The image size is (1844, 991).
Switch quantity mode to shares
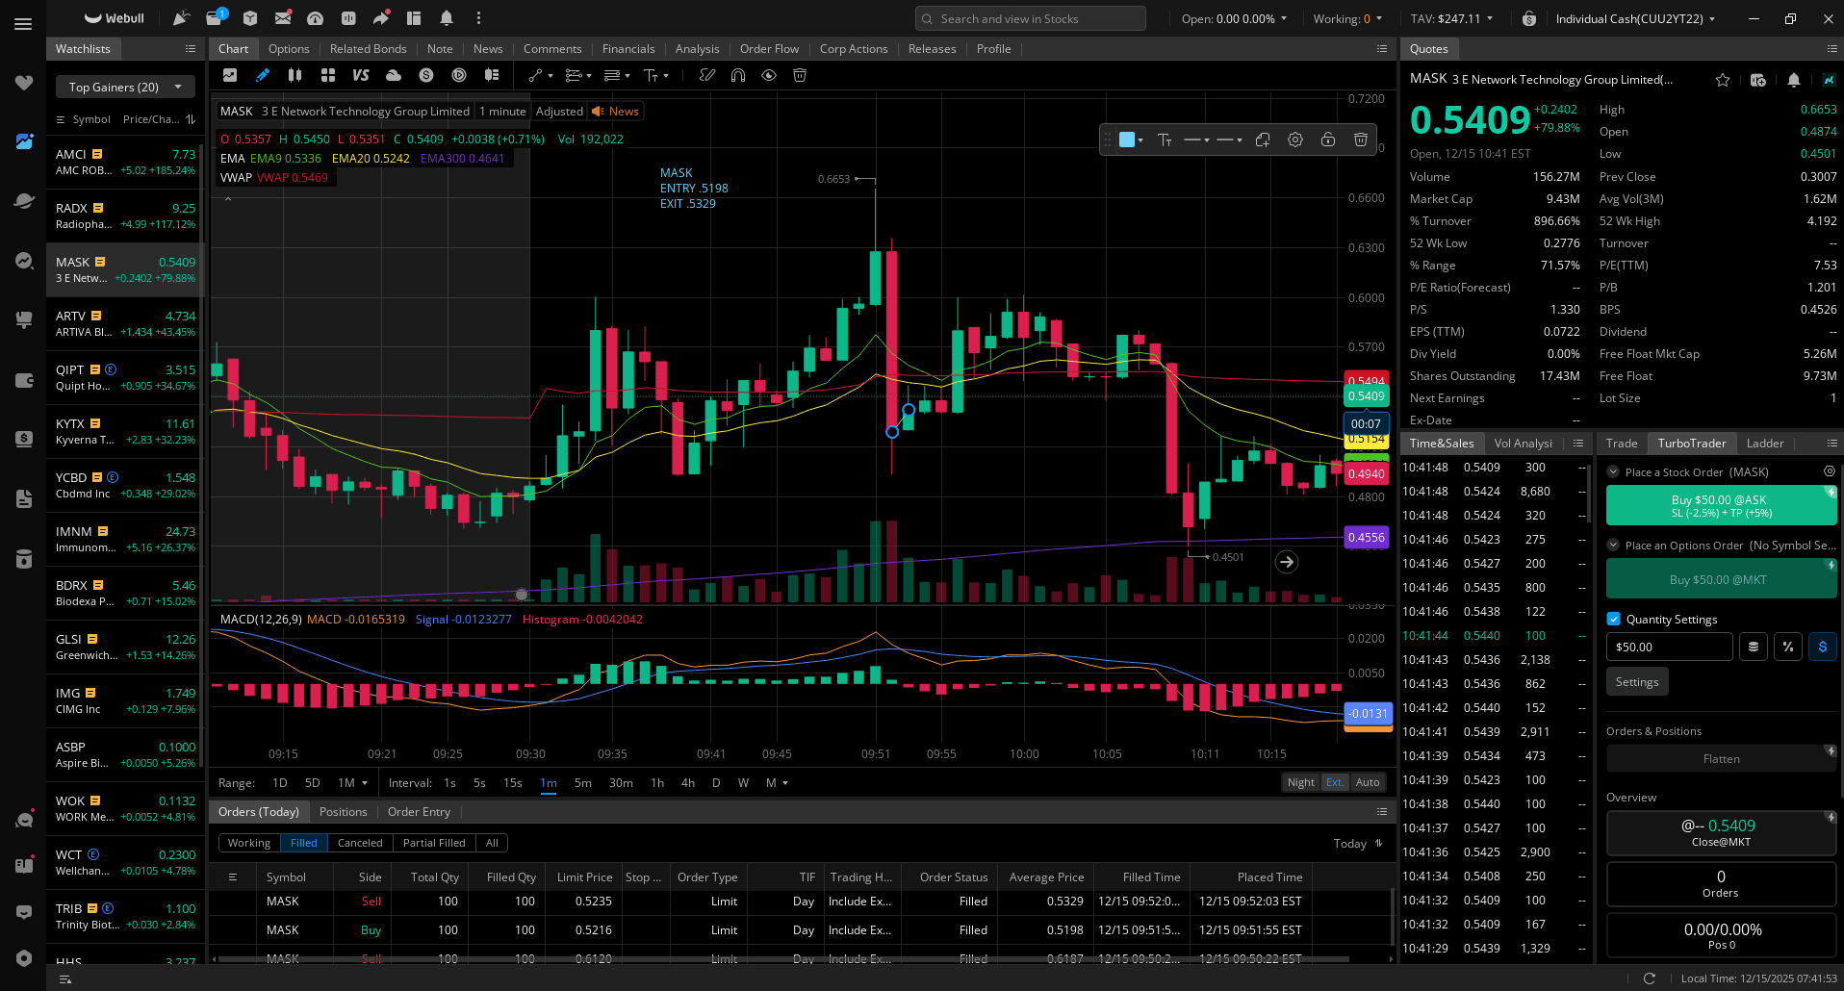(x=1754, y=647)
